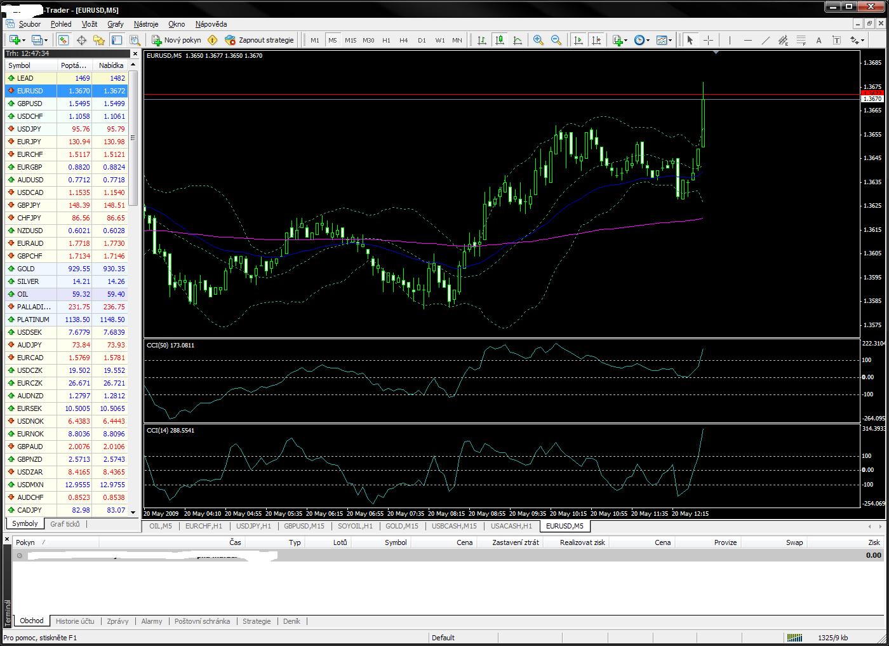Open the chart templates dropdown
889x646 pixels.
point(664,40)
